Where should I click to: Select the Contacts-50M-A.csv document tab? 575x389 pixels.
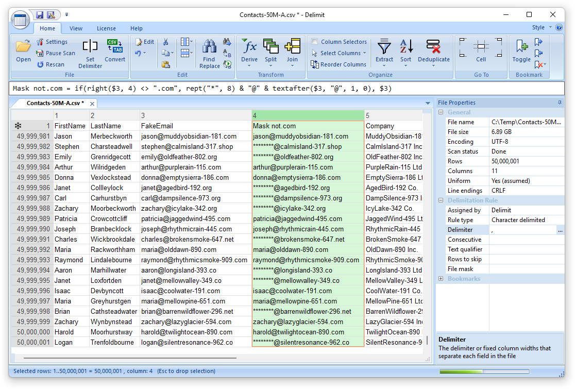tap(55, 104)
